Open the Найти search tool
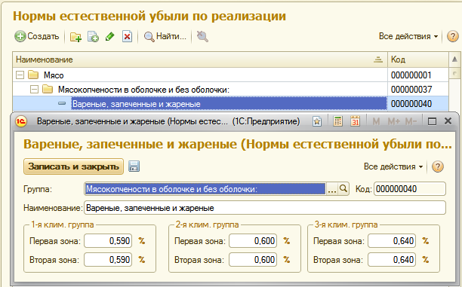This screenshot has width=462, height=287. [165, 36]
